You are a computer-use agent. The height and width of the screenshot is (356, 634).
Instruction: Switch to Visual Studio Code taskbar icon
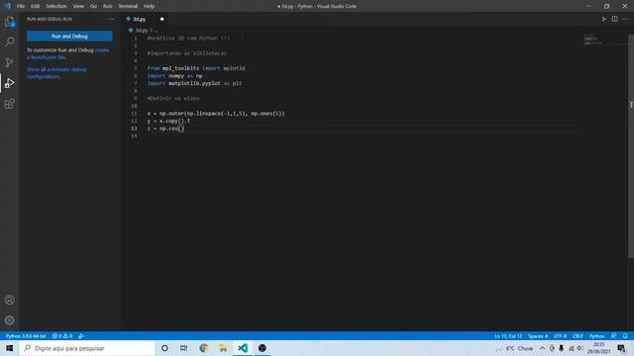243,348
